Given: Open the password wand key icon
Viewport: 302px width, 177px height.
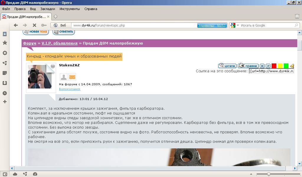Looking at the screenshot, I should 44,25.
